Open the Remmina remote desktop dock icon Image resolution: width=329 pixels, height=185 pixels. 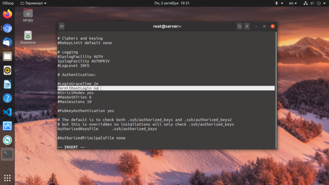pos(7,140)
